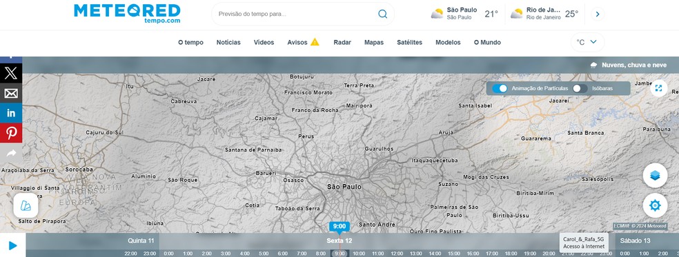Click Barueri label on map
This screenshot has height=257, width=679.
click(x=266, y=173)
